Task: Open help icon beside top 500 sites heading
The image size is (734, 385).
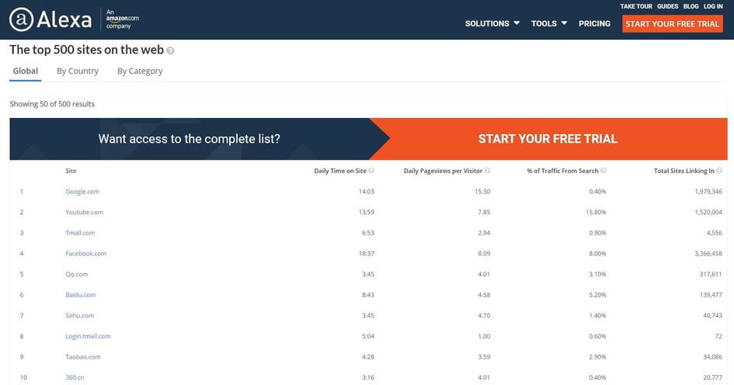Action: pos(170,50)
